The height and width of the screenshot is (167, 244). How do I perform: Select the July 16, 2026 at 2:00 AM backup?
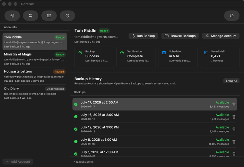[155, 117]
